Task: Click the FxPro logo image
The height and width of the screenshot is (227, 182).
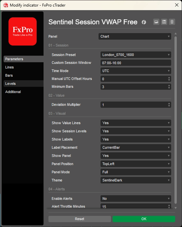Action: point(22,32)
